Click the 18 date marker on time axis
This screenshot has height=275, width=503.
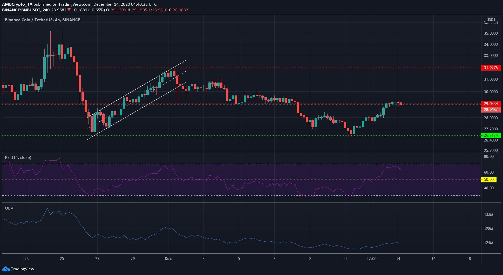(x=469, y=259)
